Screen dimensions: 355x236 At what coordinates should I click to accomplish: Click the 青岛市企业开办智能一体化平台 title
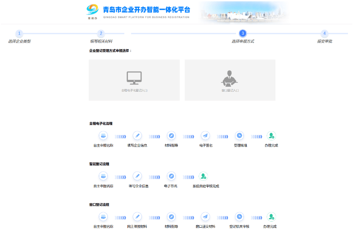point(146,9)
